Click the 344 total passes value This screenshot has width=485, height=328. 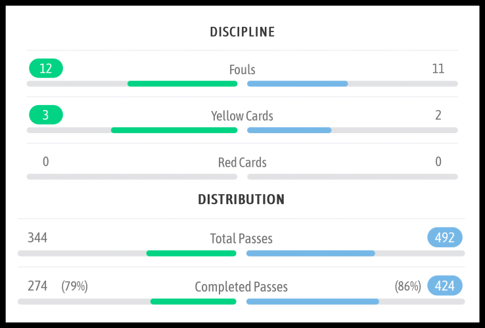[x=37, y=238]
